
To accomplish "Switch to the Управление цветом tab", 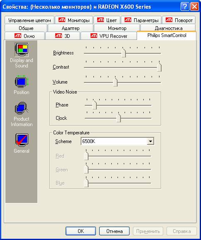I will pyautogui.click(x=29, y=20).
